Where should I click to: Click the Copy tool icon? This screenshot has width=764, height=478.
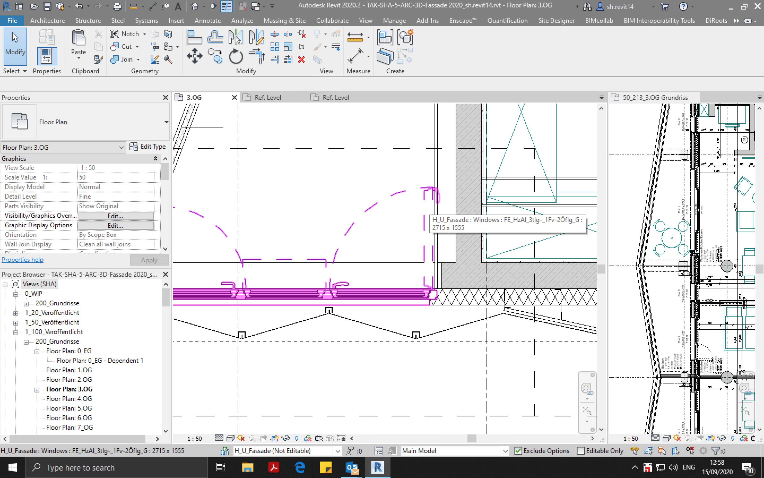(216, 56)
